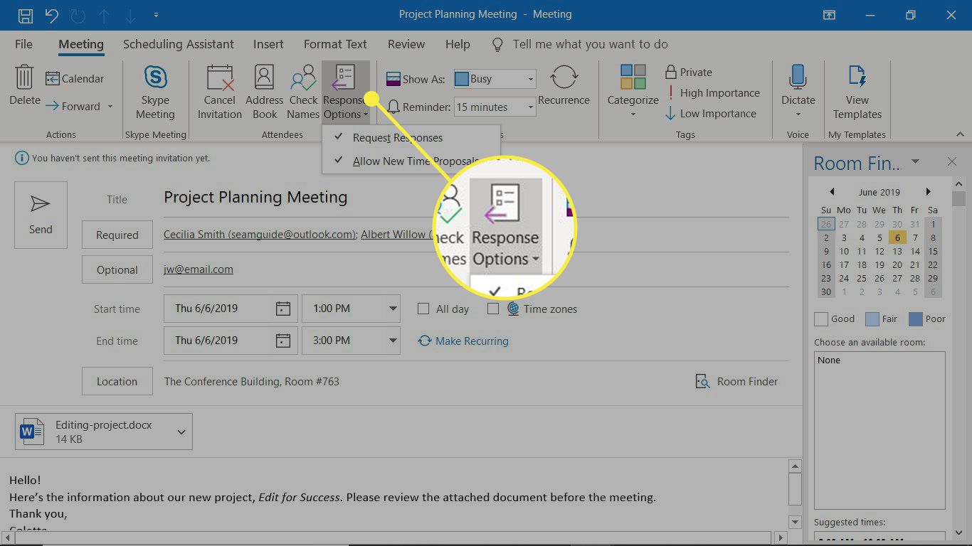The image size is (972, 546).
Task: Click the Fair availability color swatch
Action: coord(871,319)
